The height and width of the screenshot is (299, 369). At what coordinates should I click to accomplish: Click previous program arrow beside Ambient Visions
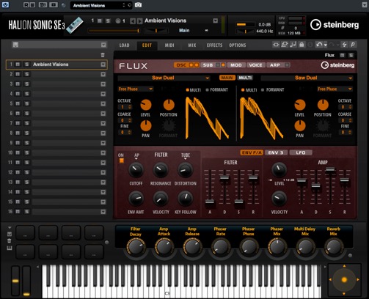pyautogui.click(x=133, y=21)
